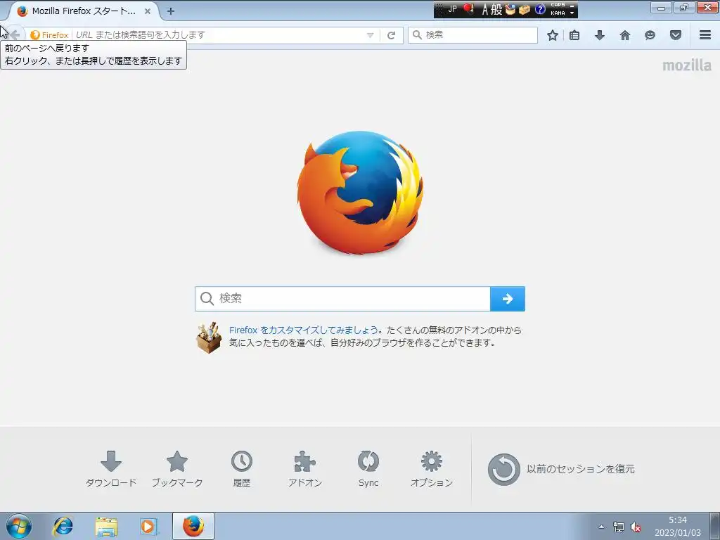This screenshot has width=720, height=540.
Task: Toggle the IME input mode A button
Action: coord(485,10)
